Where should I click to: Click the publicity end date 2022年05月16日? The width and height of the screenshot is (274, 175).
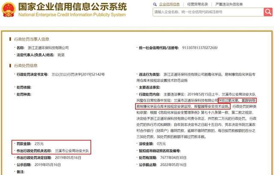173,165
